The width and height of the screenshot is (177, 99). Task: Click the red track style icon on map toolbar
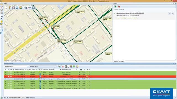click(29, 8)
